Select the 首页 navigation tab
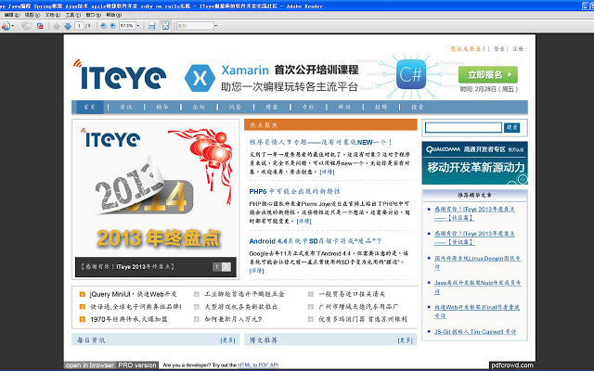This screenshot has width=594, height=371. [x=90, y=108]
